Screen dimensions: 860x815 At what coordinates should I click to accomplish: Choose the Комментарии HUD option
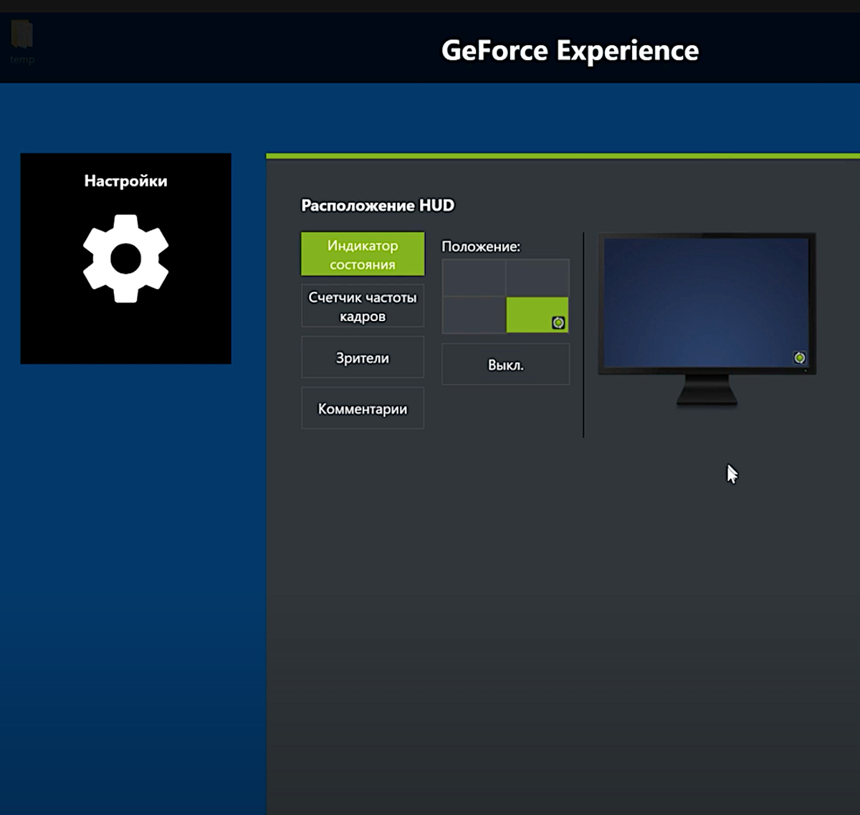[363, 409]
